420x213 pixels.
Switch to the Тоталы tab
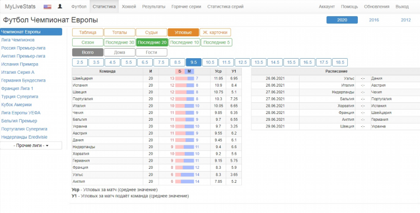[x=119, y=32]
